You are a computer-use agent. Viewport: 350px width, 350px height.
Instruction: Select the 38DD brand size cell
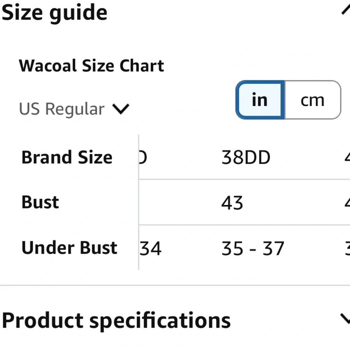(x=246, y=158)
